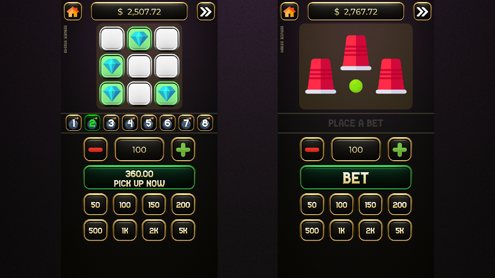Skip forward with the arrows in the mines game

(x=206, y=12)
